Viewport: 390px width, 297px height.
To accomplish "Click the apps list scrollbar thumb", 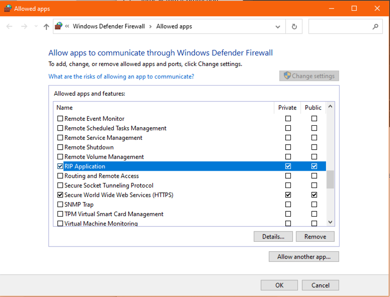I will pyautogui.click(x=330, y=179).
